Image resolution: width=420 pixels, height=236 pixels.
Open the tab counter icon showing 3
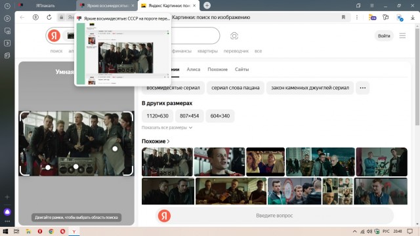pos(7,43)
